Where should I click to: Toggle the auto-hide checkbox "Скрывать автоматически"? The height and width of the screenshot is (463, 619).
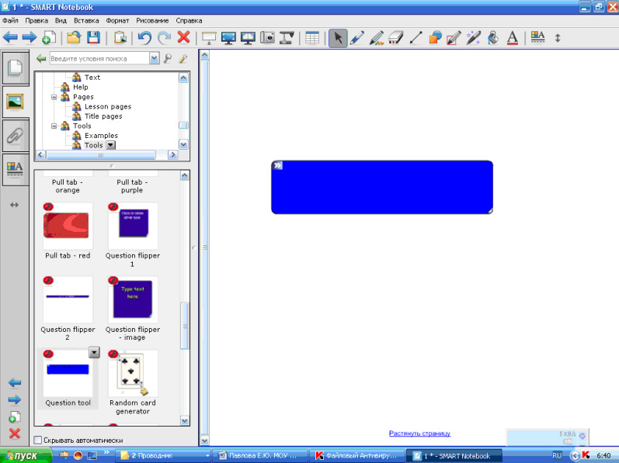point(39,440)
